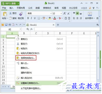Select column G header

pyautogui.click(x=84, y=33)
